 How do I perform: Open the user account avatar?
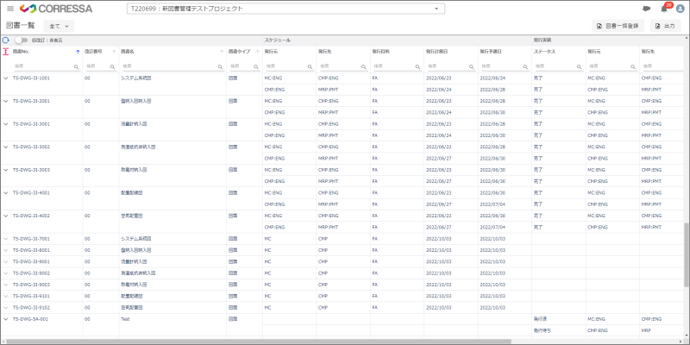680,9
